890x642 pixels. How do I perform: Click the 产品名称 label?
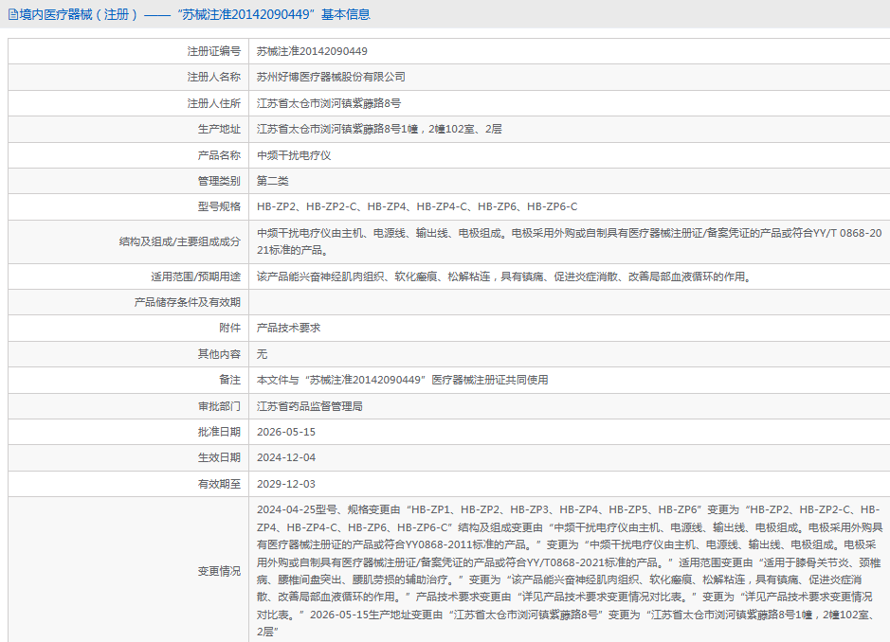click(219, 155)
